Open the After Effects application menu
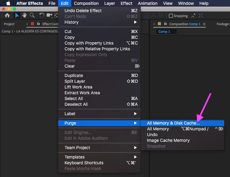The width and height of the screenshot is (230, 177). pos(30,3)
